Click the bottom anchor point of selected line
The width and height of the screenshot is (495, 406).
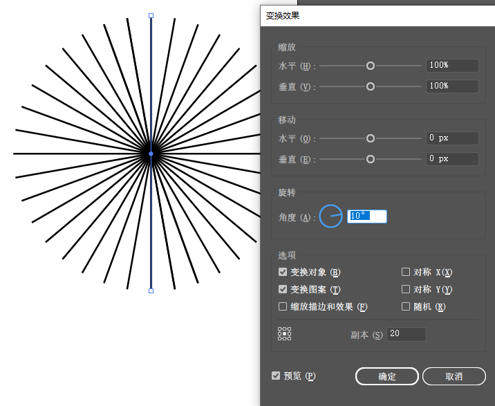[151, 290]
